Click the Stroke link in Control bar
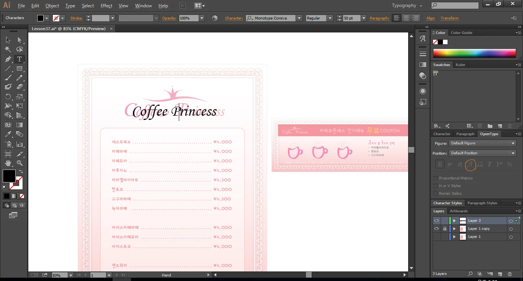The width and height of the screenshot is (523, 281). pyautogui.click(x=76, y=18)
